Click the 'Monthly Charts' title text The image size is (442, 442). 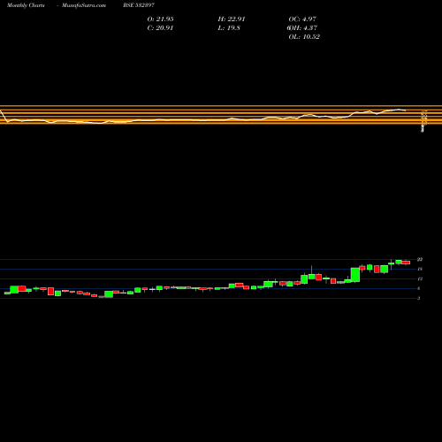coord(26,5)
